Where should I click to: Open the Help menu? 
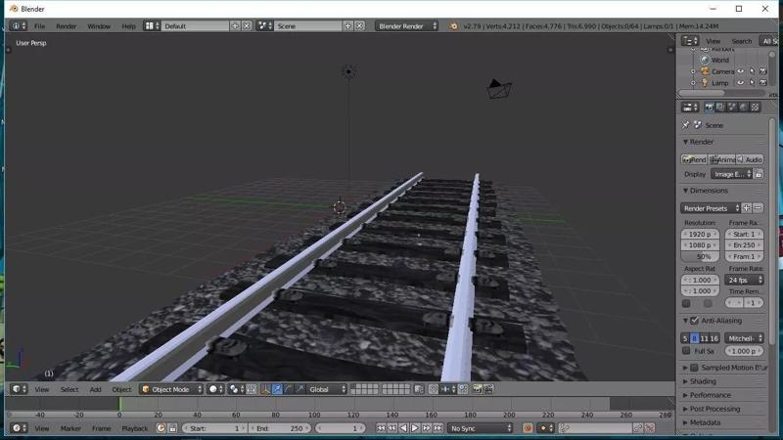[x=128, y=26]
